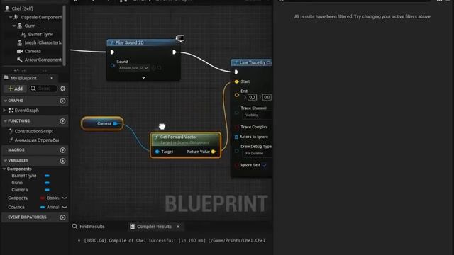Click the Start pin on Line Trace
The image size is (454, 255).
[x=236, y=82]
